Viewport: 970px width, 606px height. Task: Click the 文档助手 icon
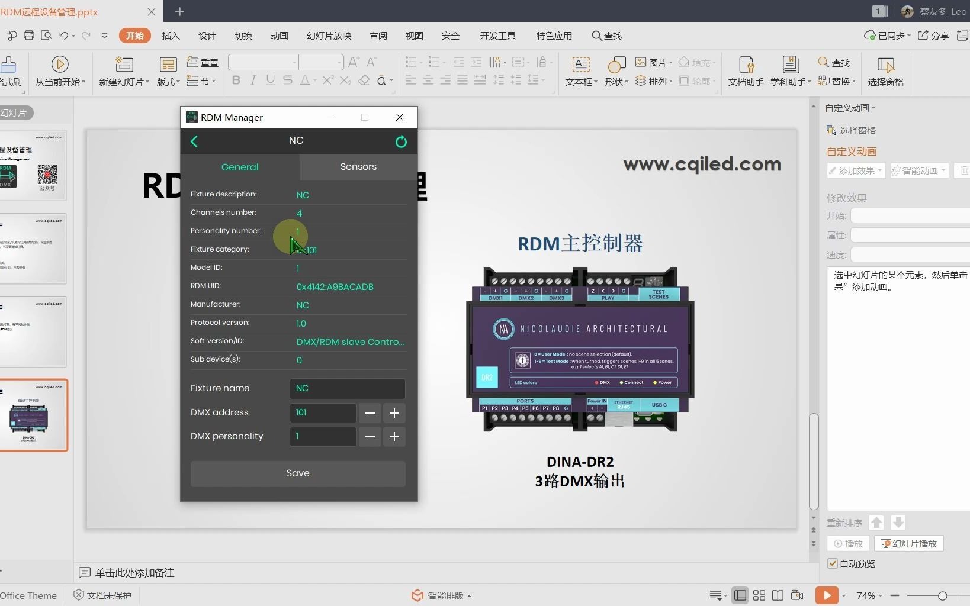(x=746, y=72)
